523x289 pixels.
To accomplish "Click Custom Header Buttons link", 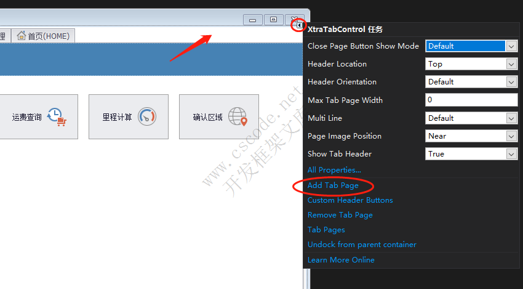I will click(x=350, y=200).
